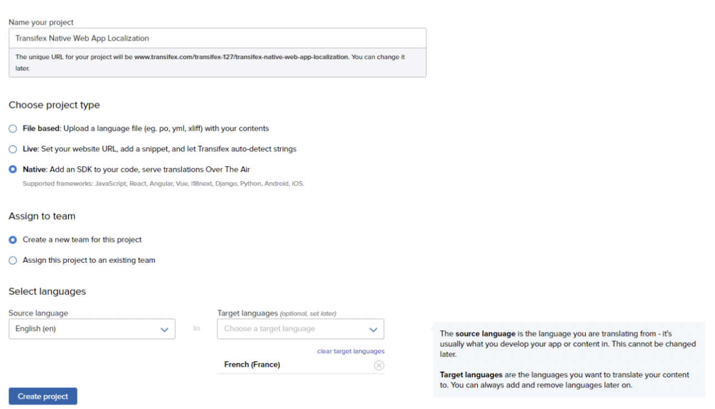The image size is (715, 409).
Task: Click the source language help paragraph
Action: pyautogui.click(x=568, y=344)
